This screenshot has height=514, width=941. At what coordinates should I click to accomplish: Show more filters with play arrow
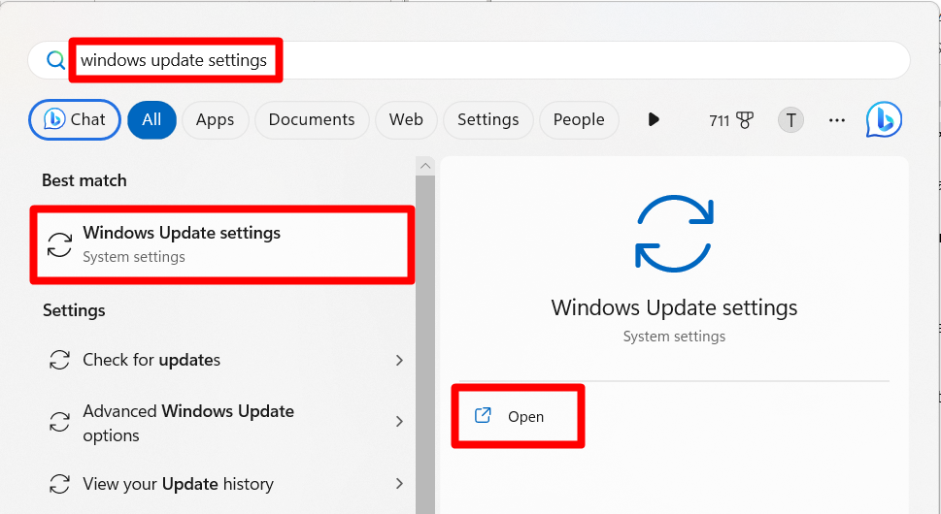pyautogui.click(x=654, y=120)
